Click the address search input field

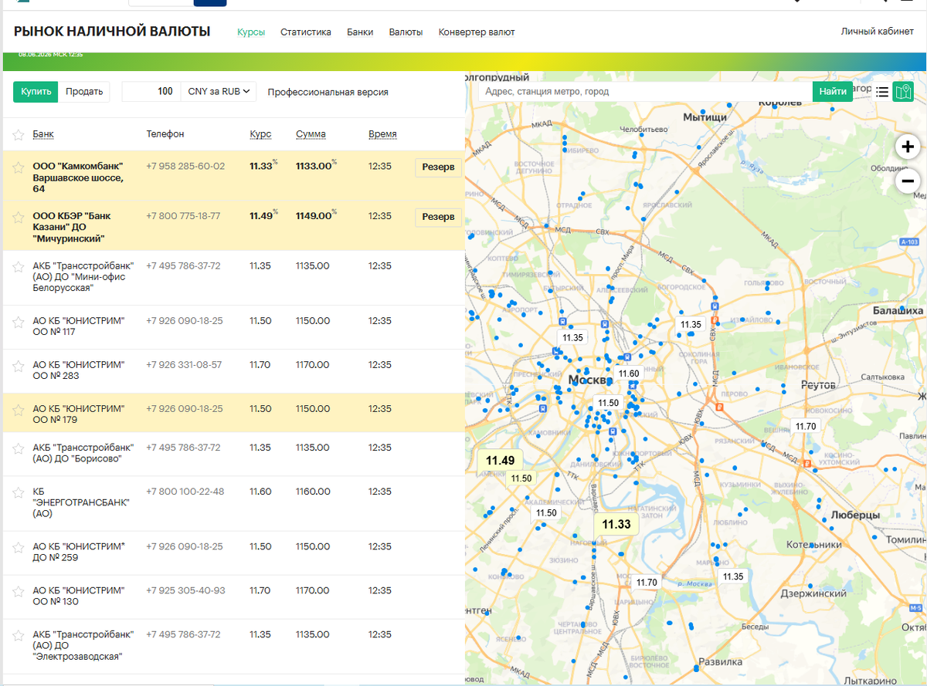(645, 92)
